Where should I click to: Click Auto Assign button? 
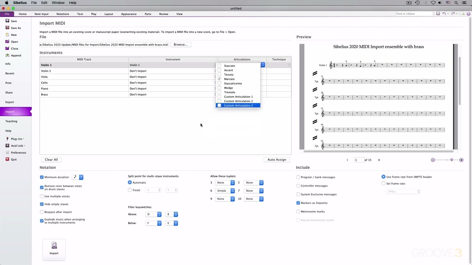coord(277,159)
